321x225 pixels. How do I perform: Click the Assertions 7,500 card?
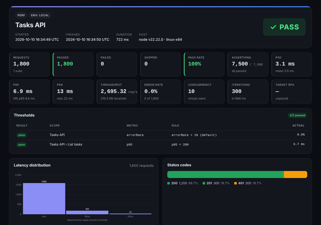pos(248,64)
